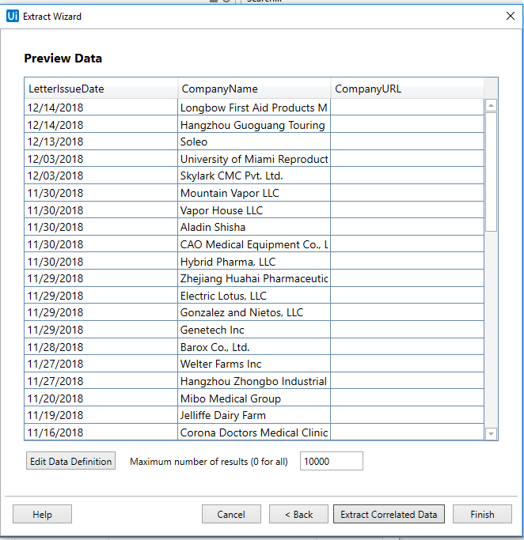Select the CompanyName column header
The width and height of the screenshot is (524, 540).
coord(254,89)
